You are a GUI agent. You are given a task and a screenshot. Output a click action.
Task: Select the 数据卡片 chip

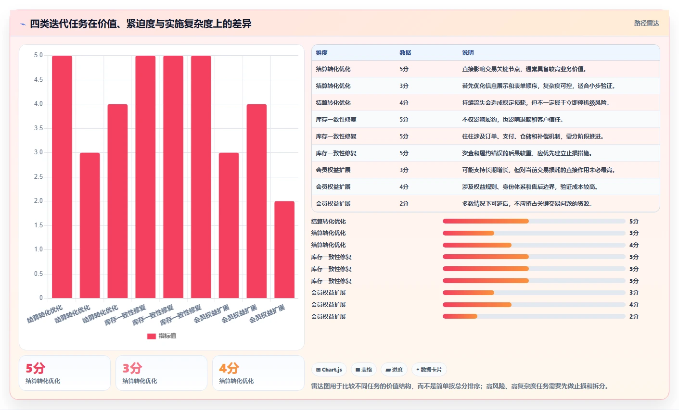click(429, 370)
